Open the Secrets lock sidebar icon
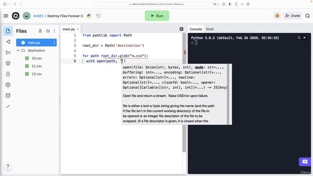The height and width of the screenshot is (176, 313). tap(8, 74)
